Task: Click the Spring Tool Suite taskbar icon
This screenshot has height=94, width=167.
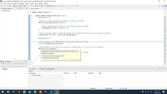Action: (x=57, y=92)
